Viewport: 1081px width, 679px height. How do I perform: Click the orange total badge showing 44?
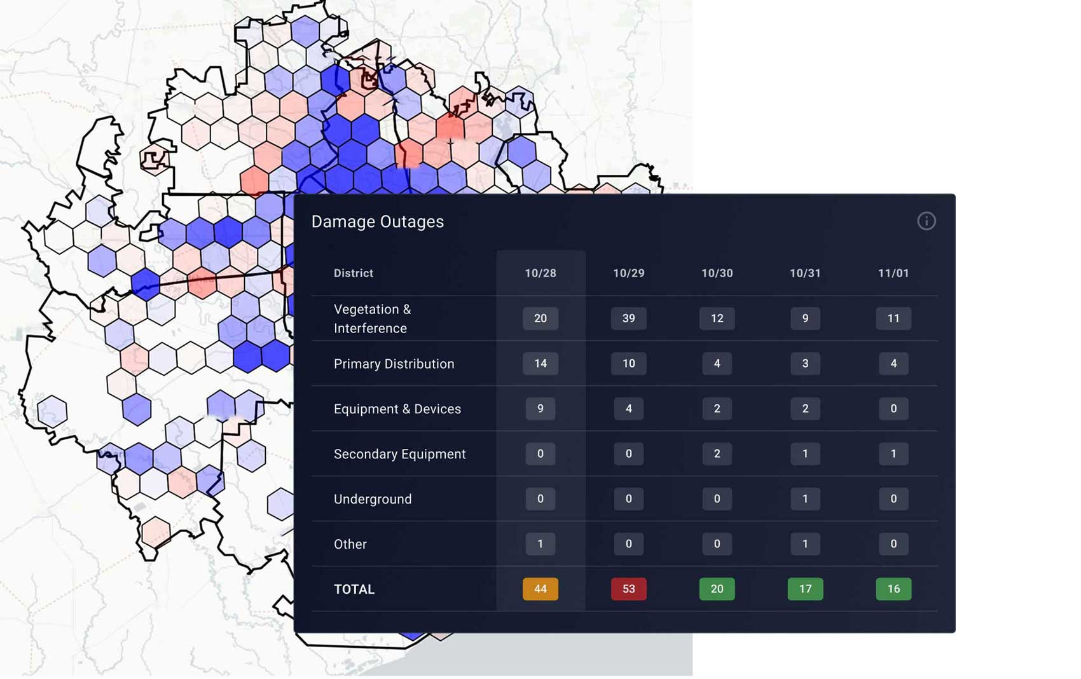pyautogui.click(x=540, y=589)
